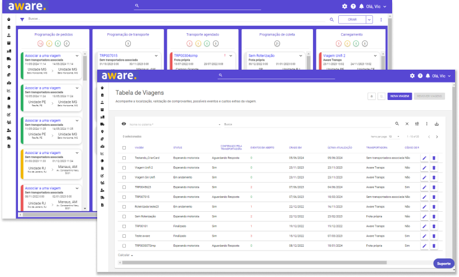459x277 pixels.
Task: Click the CRIAR button in kanban window
Action: [x=352, y=20]
